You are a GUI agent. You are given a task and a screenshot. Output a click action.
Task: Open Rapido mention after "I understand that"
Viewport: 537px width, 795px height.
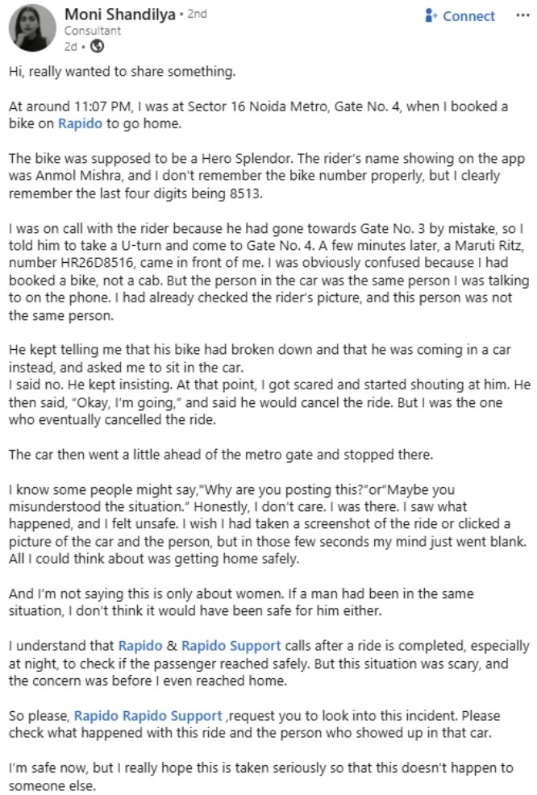click(x=140, y=646)
